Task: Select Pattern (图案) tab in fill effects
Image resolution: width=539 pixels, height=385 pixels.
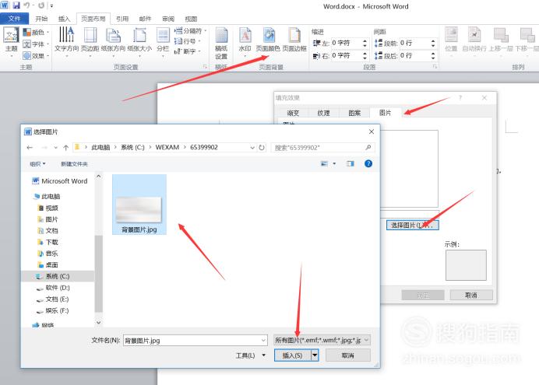Action: (x=354, y=113)
